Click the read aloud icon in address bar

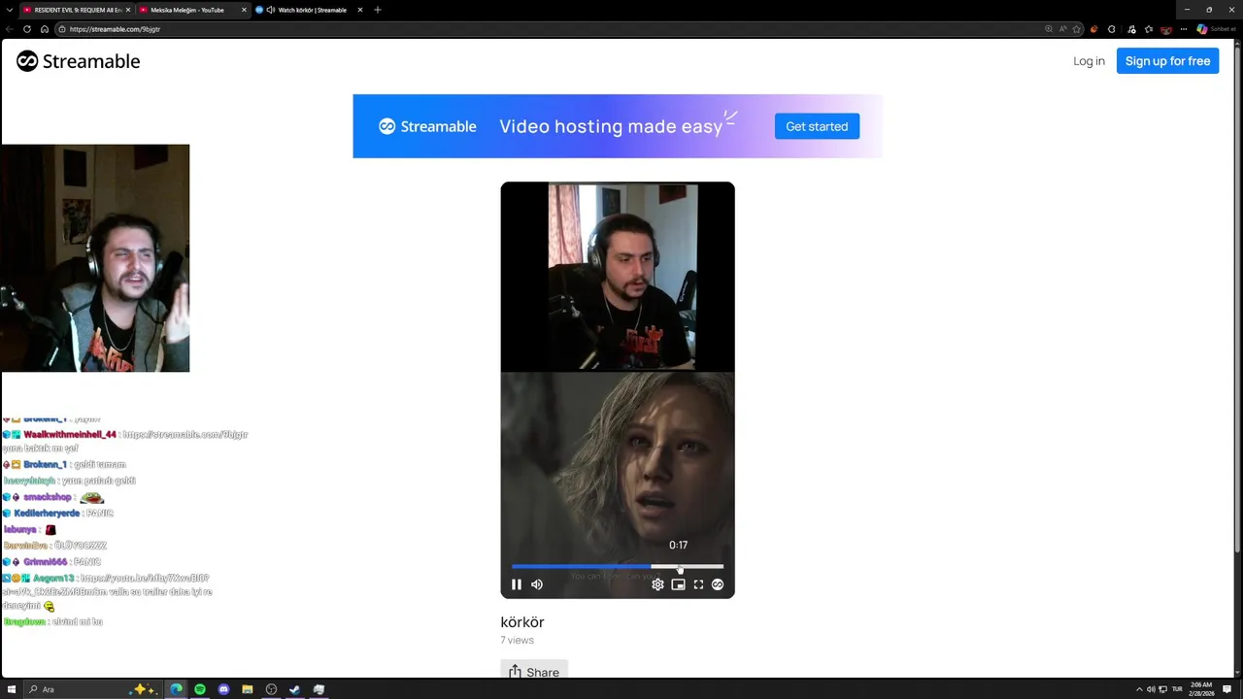[1062, 29]
